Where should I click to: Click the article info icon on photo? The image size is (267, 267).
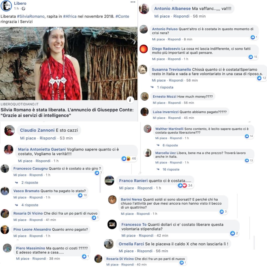[130, 100]
